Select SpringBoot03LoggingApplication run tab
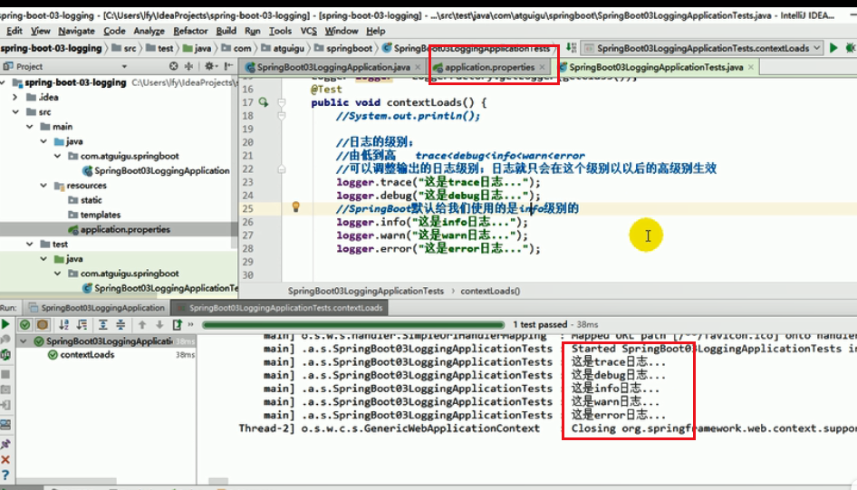Image resolution: width=857 pixels, height=490 pixels. tap(96, 308)
